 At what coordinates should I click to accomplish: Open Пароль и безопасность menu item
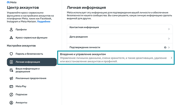tap(29, 54)
